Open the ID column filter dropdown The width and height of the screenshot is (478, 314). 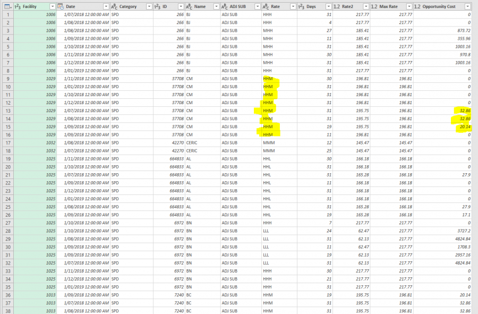[x=181, y=6]
